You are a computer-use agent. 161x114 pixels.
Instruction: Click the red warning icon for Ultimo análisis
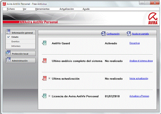pos(44,61)
